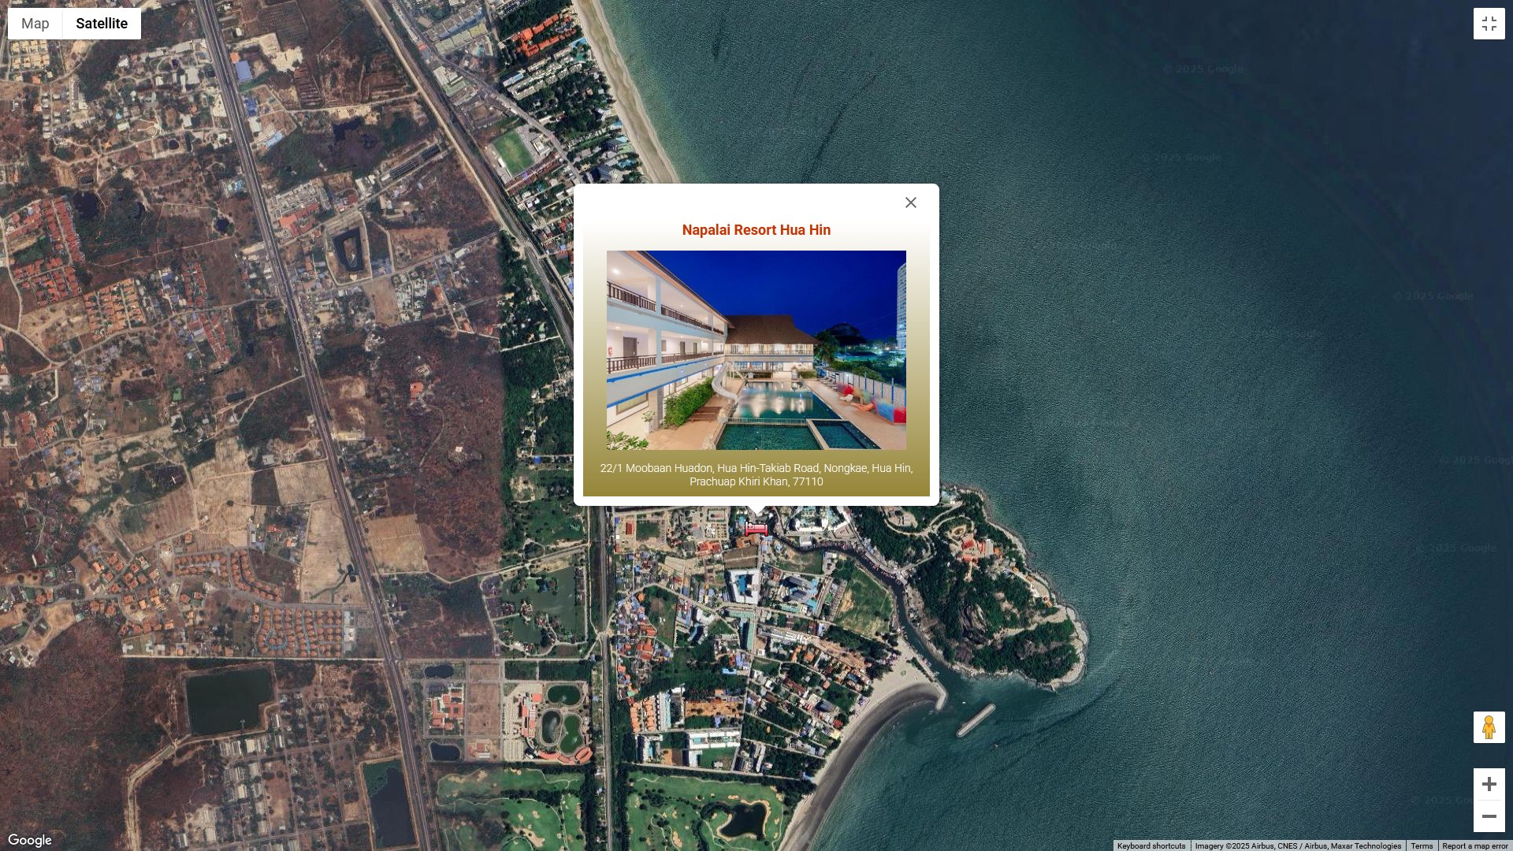Switch to the Map view tab

tap(35, 24)
